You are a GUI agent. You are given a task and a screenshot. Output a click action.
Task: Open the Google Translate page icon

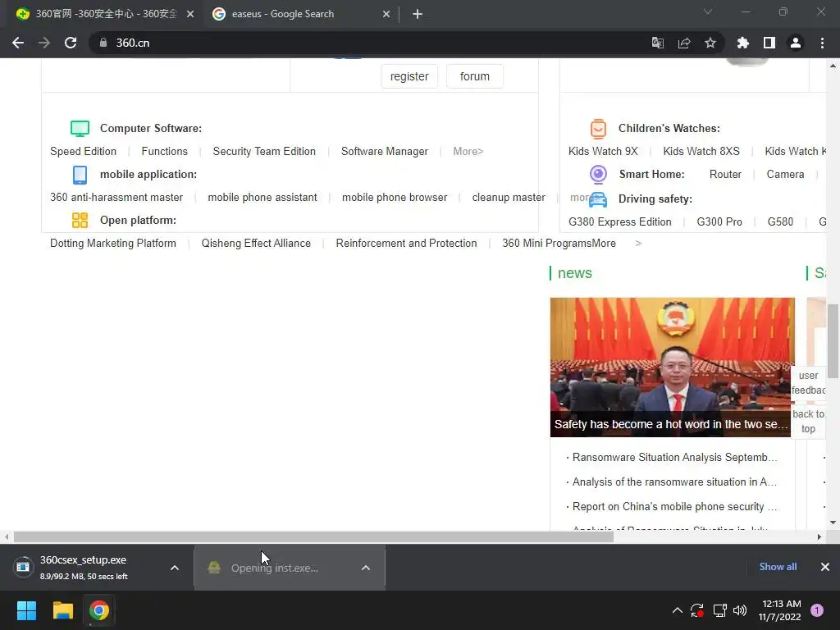pyautogui.click(x=657, y=43)
